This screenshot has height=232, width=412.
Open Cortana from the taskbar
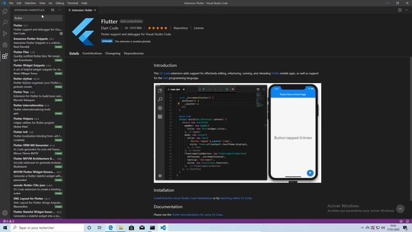pos(89,227)
